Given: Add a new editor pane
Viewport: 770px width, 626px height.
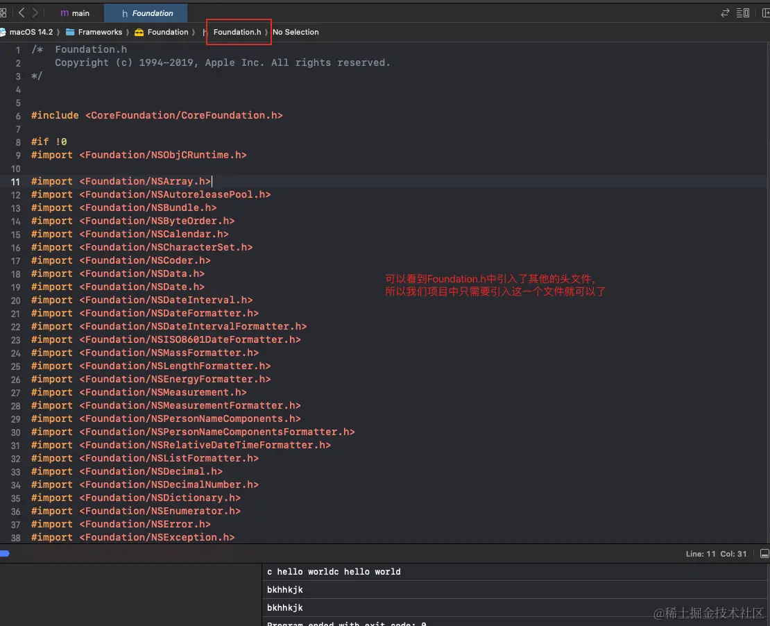Looking at the screenshot, I should 766,13.
